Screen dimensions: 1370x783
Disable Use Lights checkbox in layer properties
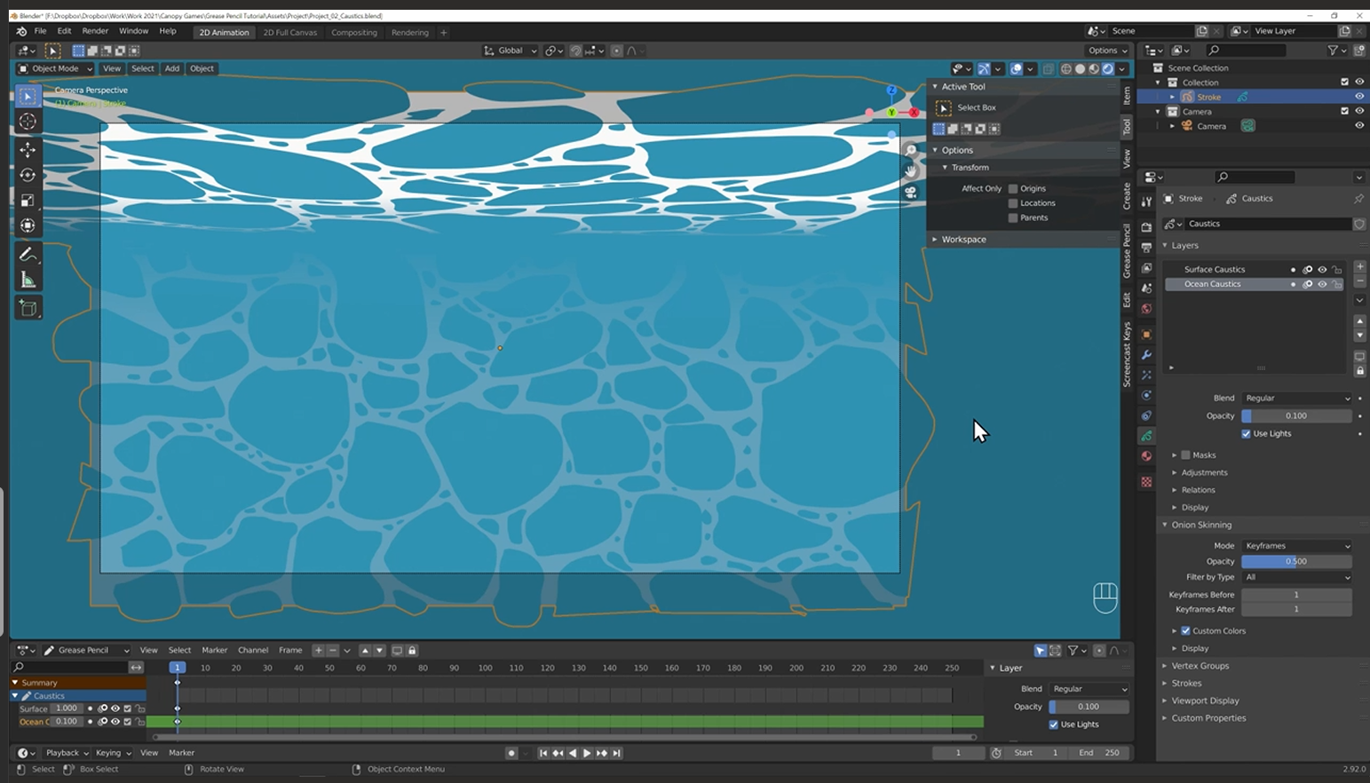click(1246, 434)
